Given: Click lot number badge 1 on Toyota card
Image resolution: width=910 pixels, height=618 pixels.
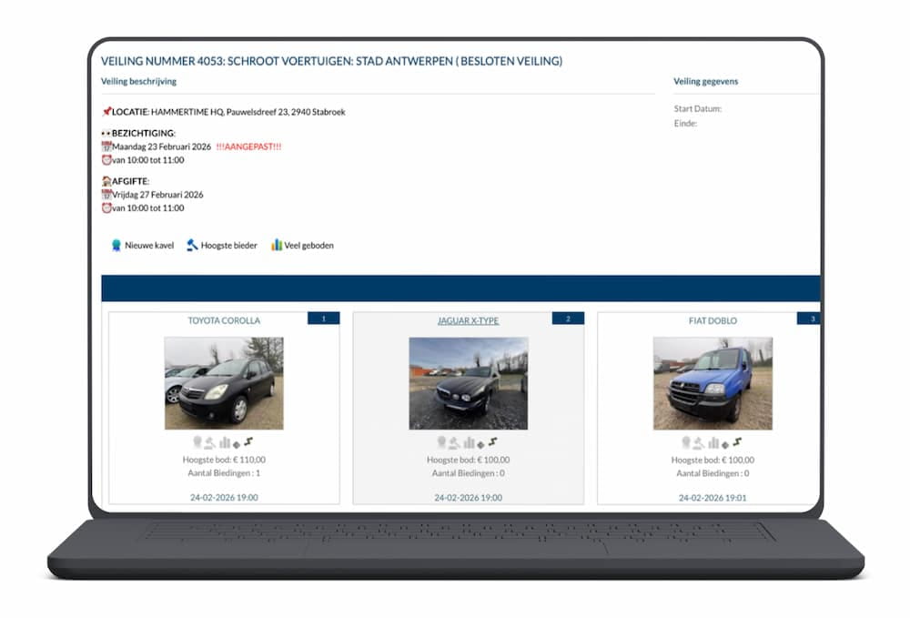Looking at the screenshot, I should (324, 319).
